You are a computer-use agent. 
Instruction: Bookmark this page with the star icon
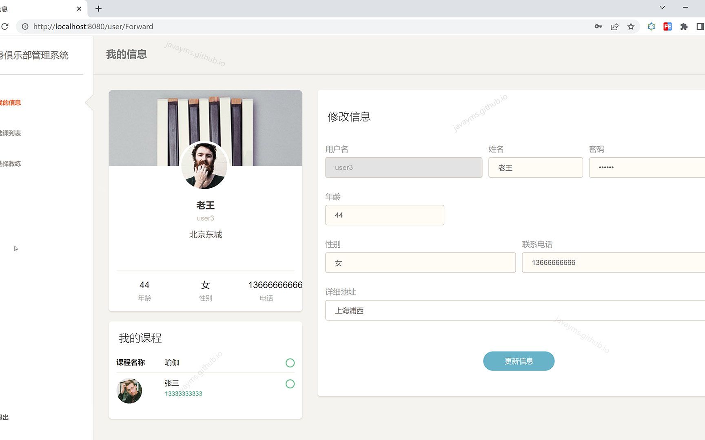(631, 26)
